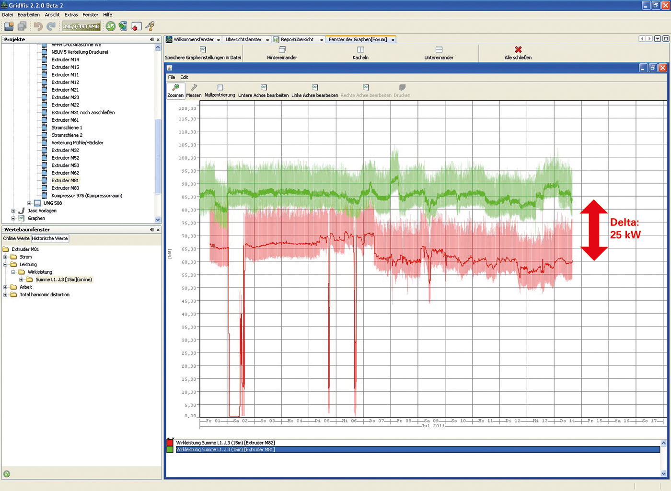
Task: Click Speichere Grapheinstellungen in Datei icon
Action: pyautogui.click(x=203, y=50)
